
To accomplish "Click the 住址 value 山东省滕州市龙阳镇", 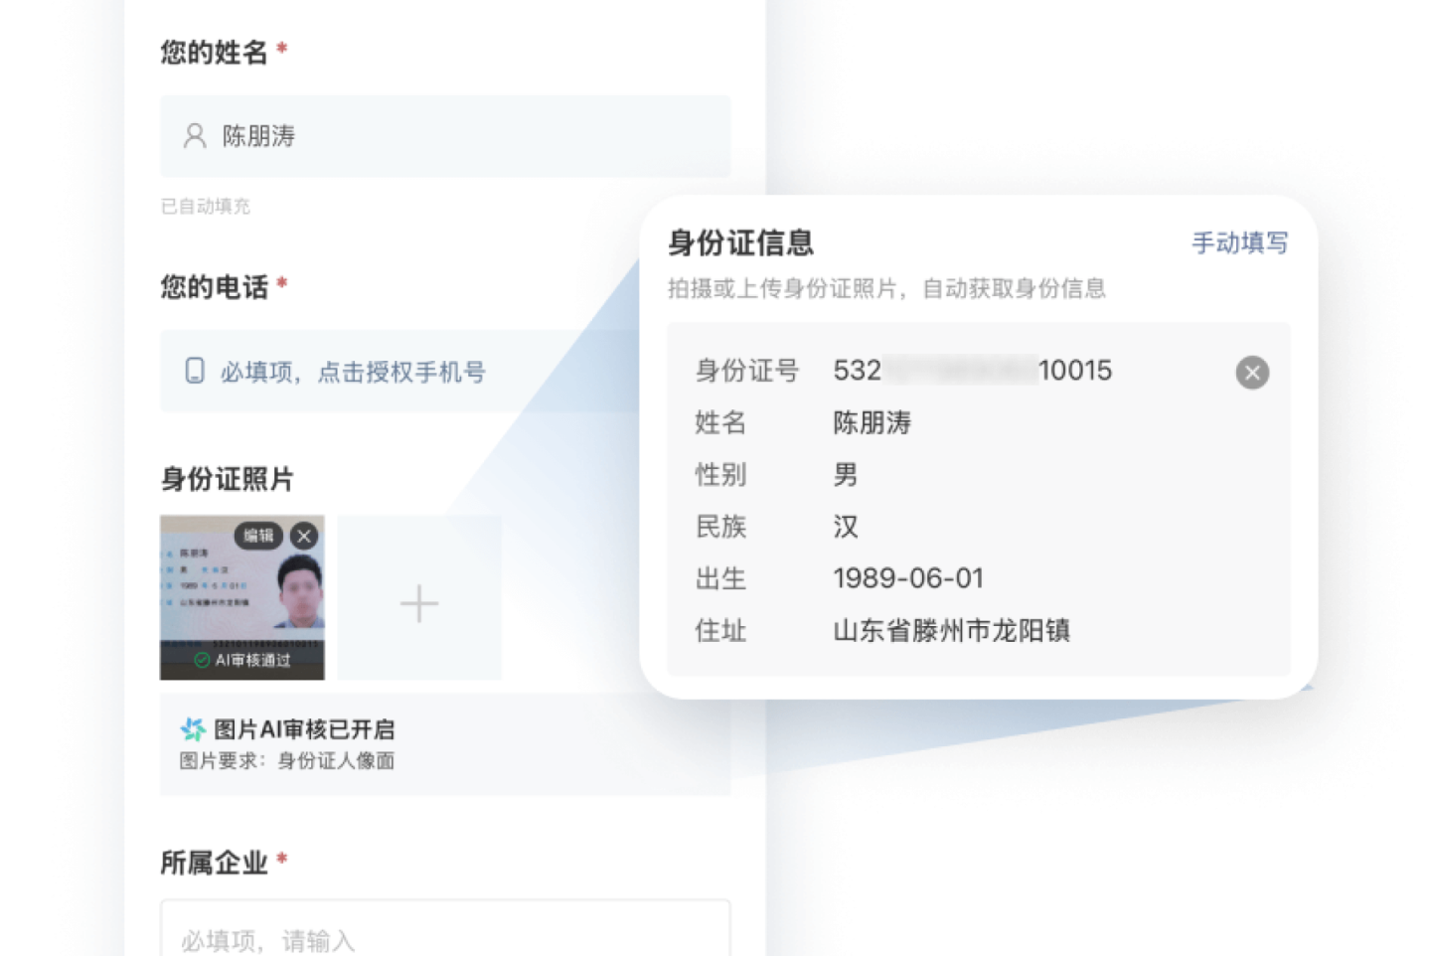I will [951, 630].
